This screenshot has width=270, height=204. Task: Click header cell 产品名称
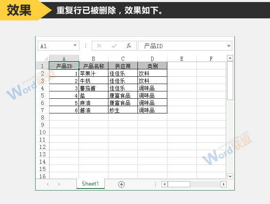(94, 66)
